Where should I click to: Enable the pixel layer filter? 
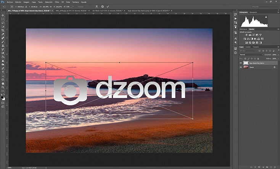(x=260, y=51)
